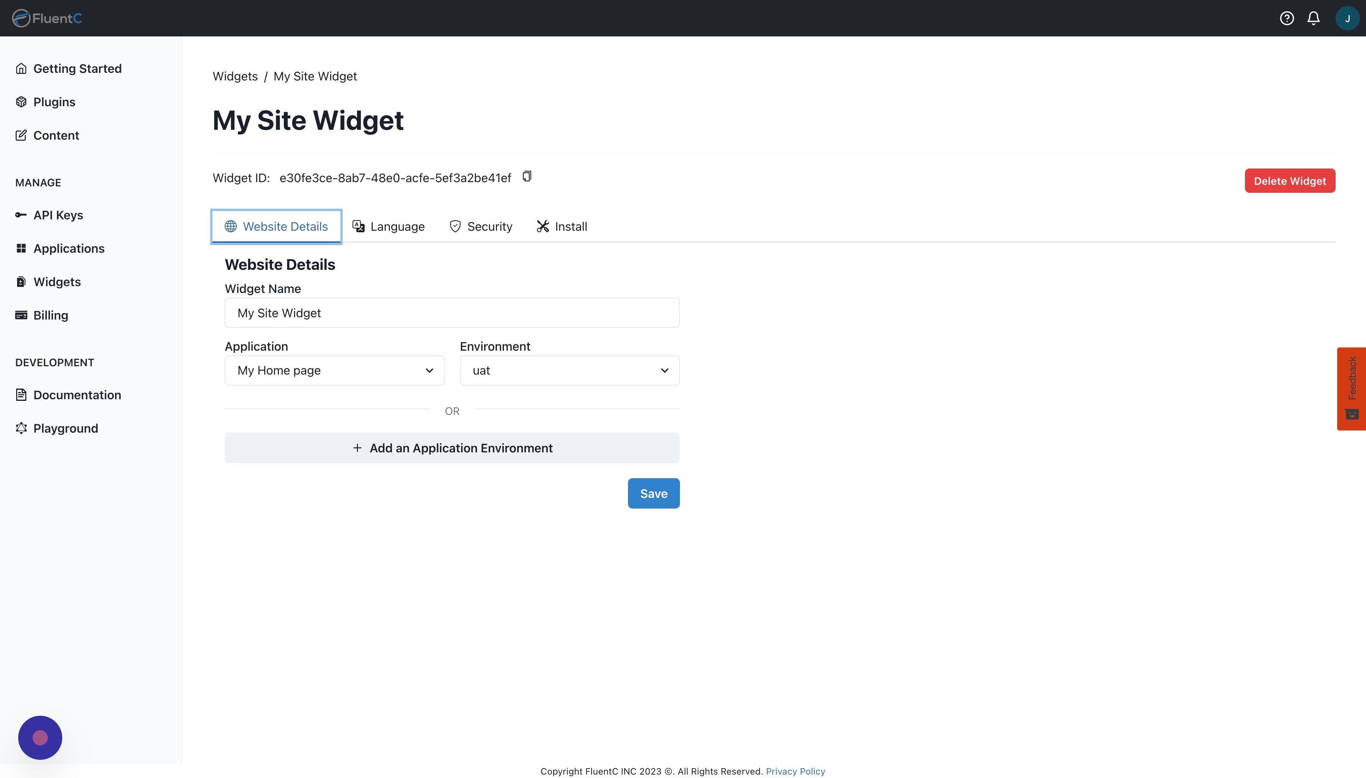
Task: Click Add an Application Environment
Action: click(x=452, y=448)
